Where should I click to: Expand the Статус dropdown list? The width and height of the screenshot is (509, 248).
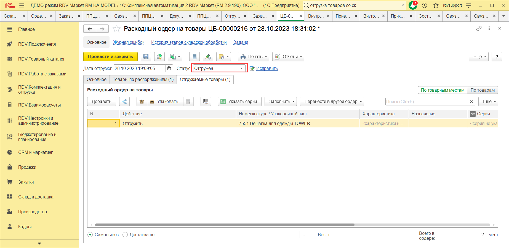click(242, 68)
